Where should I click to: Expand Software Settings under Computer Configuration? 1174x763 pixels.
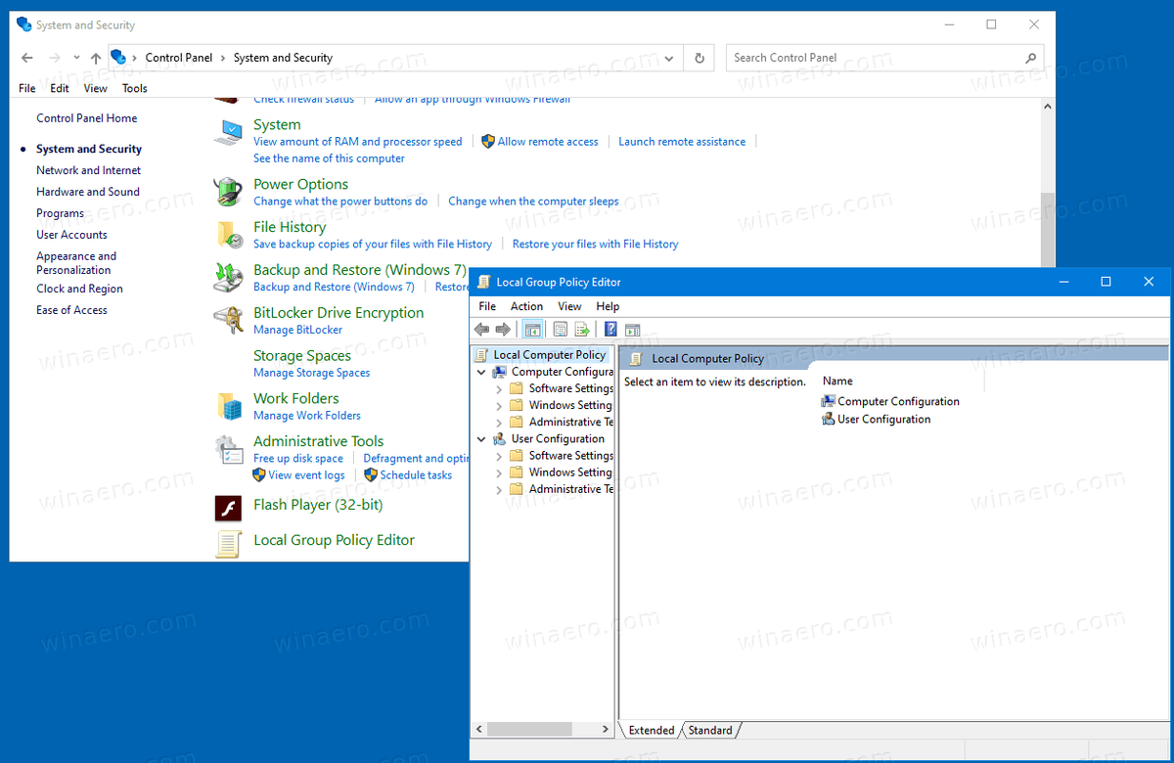[x=499, y=388]
